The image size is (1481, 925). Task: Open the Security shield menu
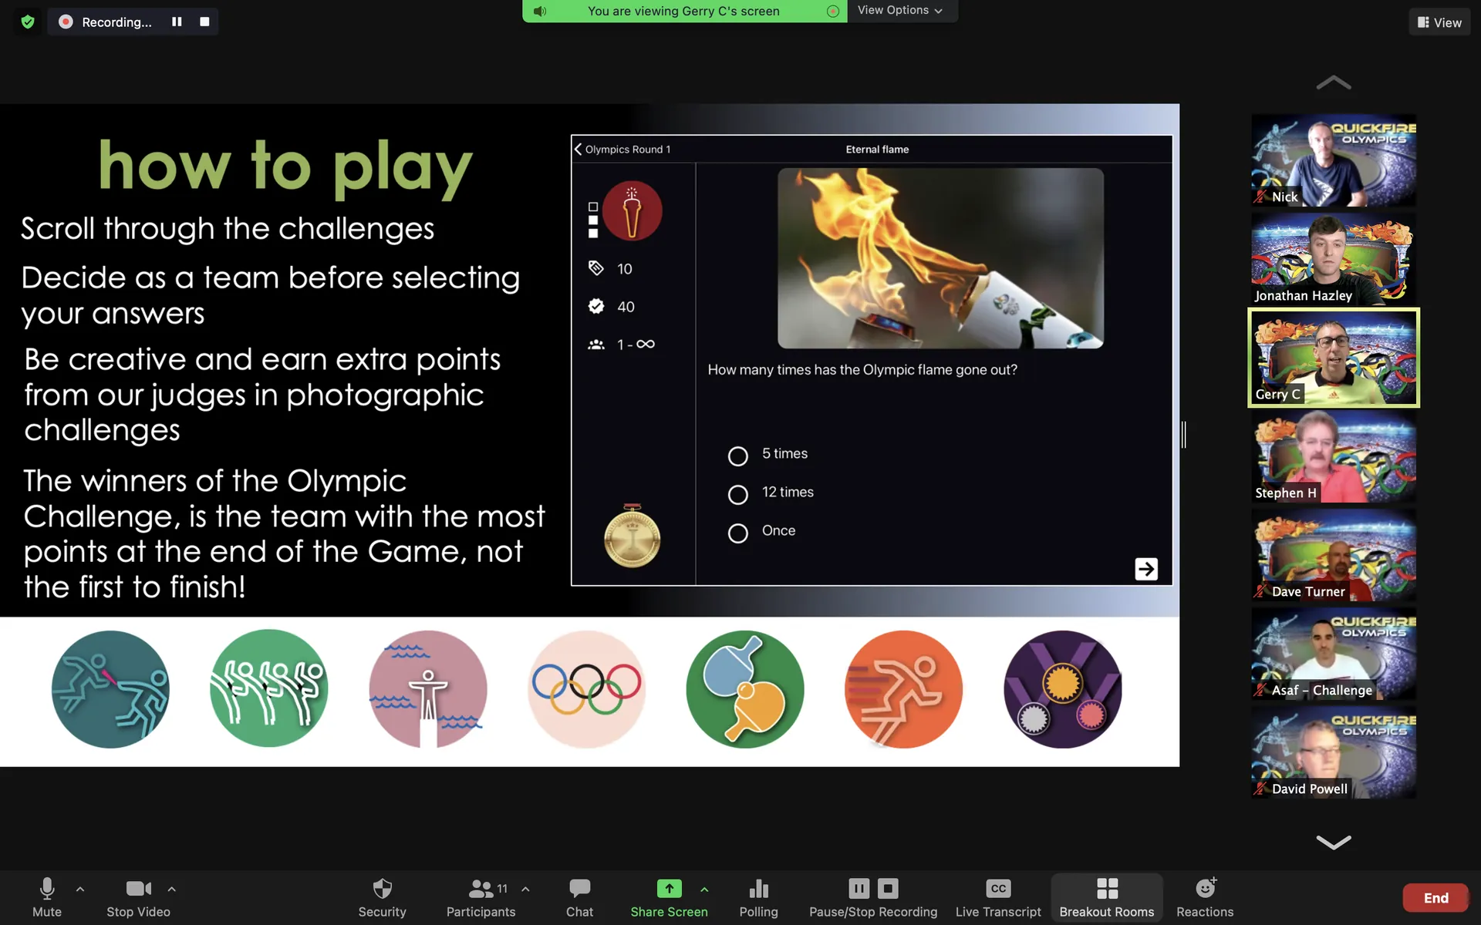coord(383,898)
